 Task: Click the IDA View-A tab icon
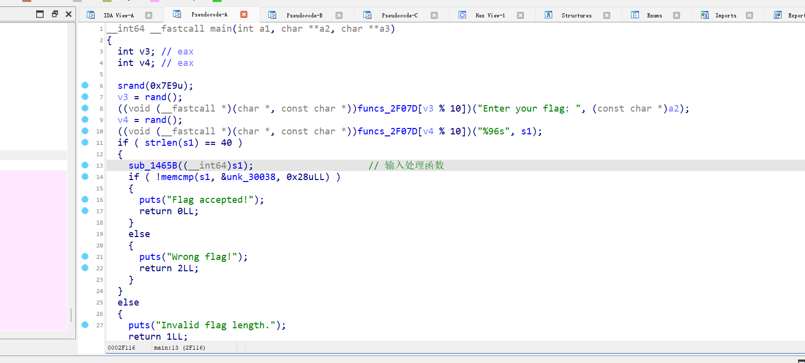point(91,15)
